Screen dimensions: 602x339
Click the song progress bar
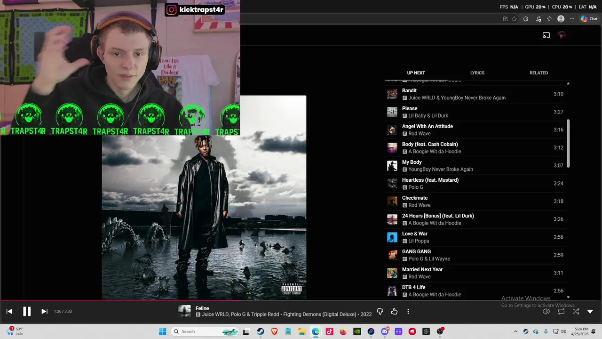301,300
